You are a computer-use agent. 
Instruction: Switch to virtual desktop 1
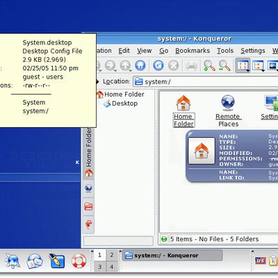[99, 255]
